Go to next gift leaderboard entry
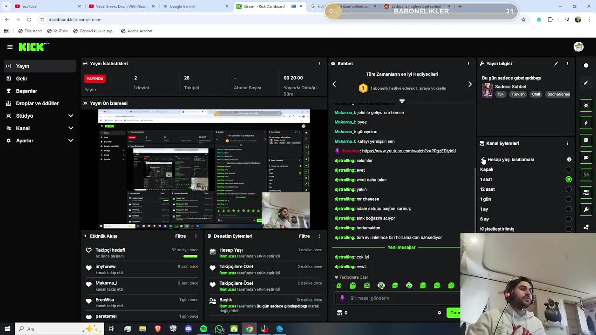The width and height of the screenshot is (596, 335). tap(470, 84)
